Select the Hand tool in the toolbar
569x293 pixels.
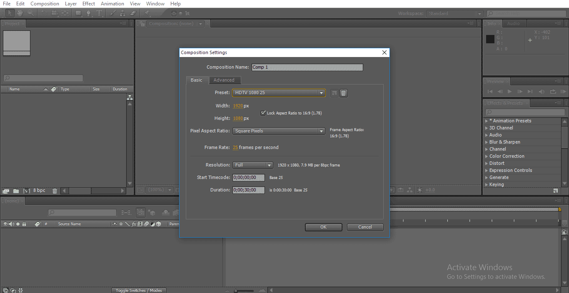pos(20,13)
